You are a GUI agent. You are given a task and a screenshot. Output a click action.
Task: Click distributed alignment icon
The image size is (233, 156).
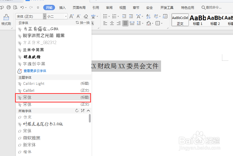[x=132, y=23]
